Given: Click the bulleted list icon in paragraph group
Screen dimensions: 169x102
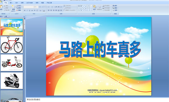Looking at the screenshot, I should click(49, 7).
